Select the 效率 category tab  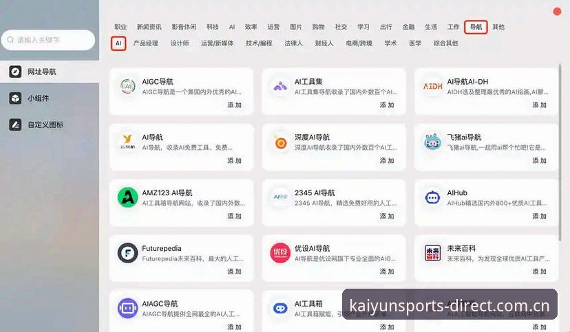[251, 27]
